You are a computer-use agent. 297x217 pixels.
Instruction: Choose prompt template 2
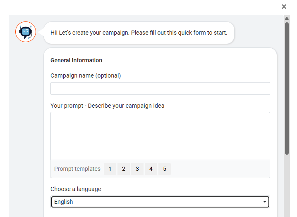124,169
